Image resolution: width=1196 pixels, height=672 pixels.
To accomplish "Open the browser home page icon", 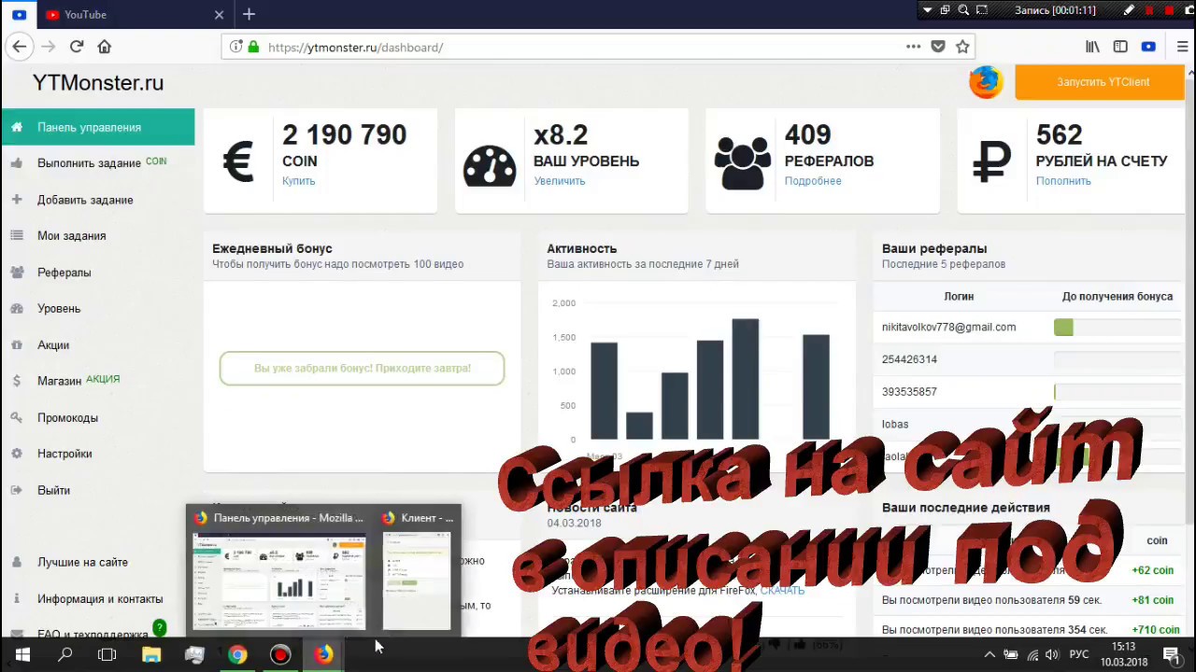I will tap(105, 47).
